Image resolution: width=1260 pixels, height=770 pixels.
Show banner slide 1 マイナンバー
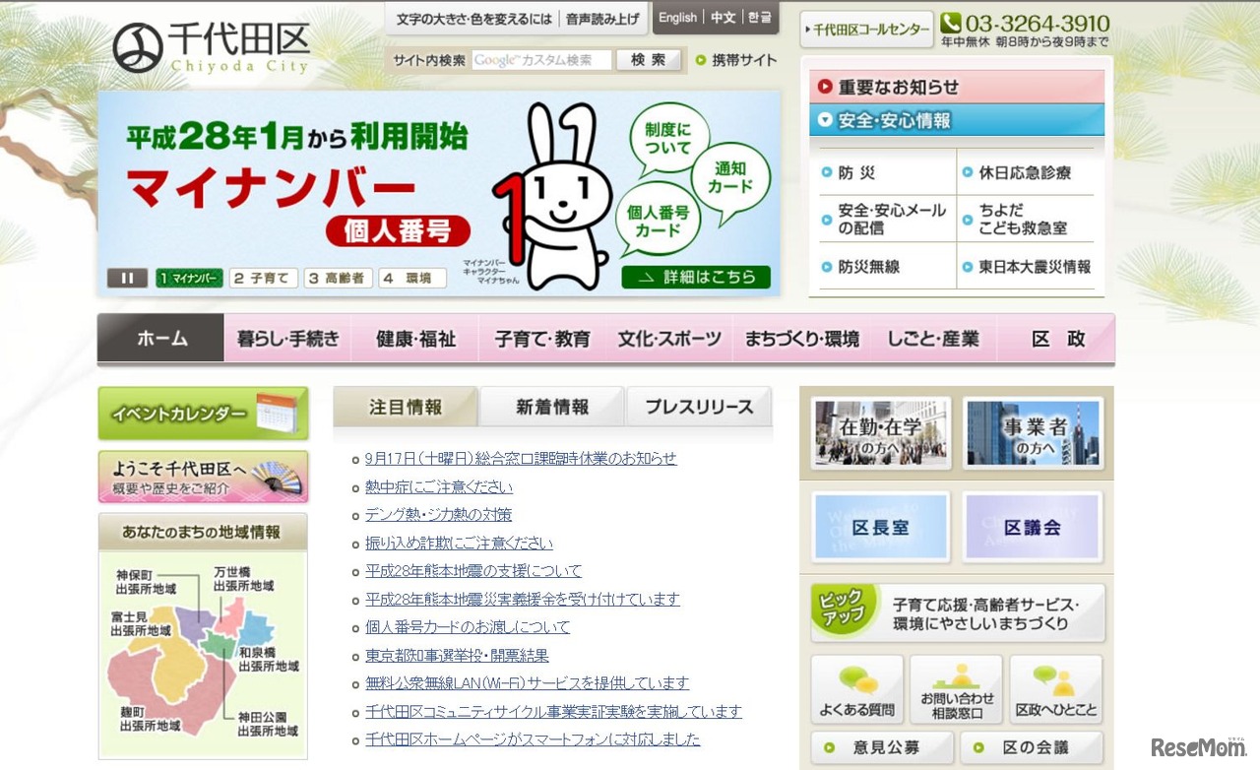pos(189,278)
